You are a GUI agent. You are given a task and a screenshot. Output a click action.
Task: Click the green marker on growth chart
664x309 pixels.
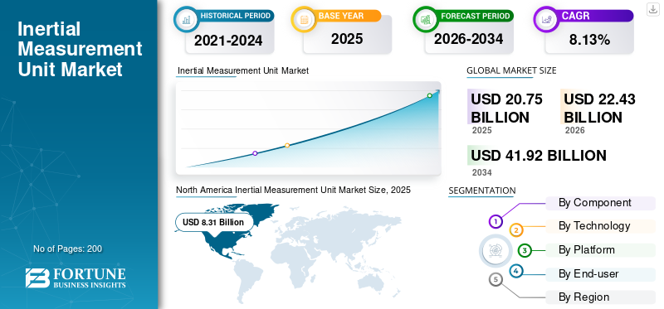(429, 95)
